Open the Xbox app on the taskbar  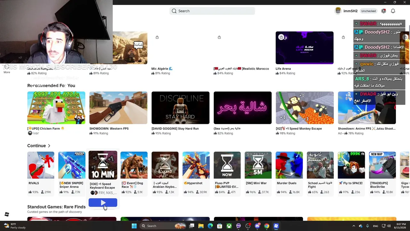(229, 226)
